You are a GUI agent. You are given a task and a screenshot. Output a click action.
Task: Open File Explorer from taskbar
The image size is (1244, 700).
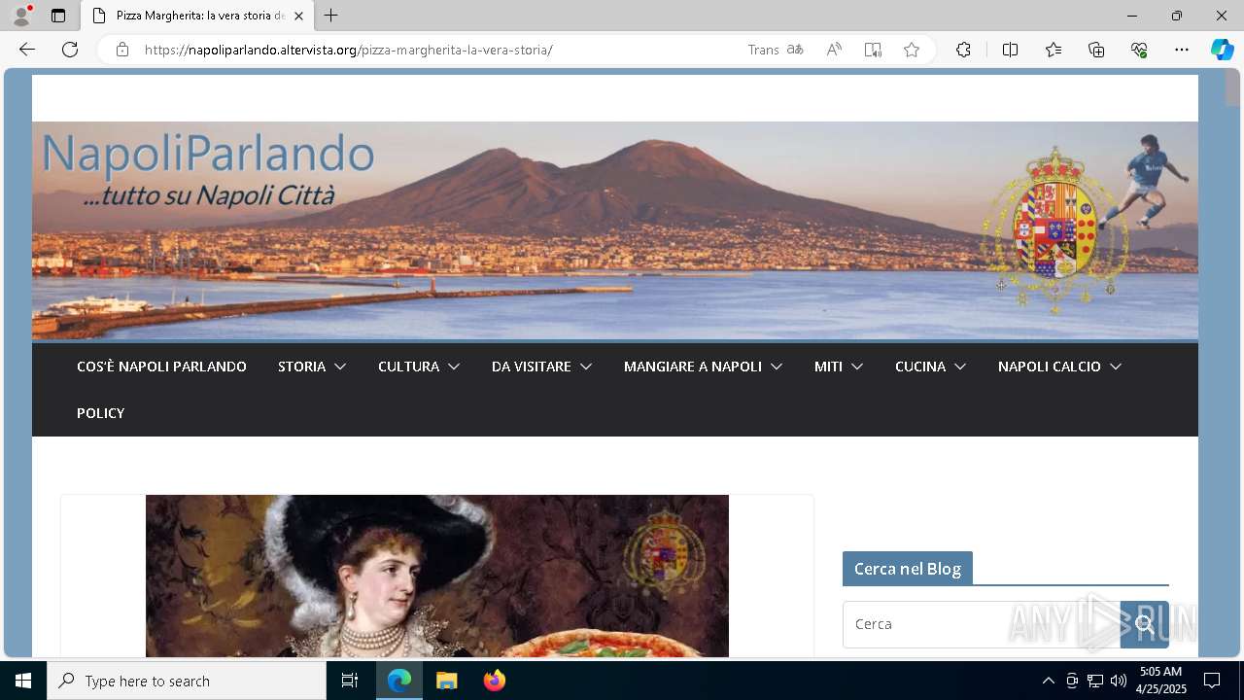coord(447,681)
